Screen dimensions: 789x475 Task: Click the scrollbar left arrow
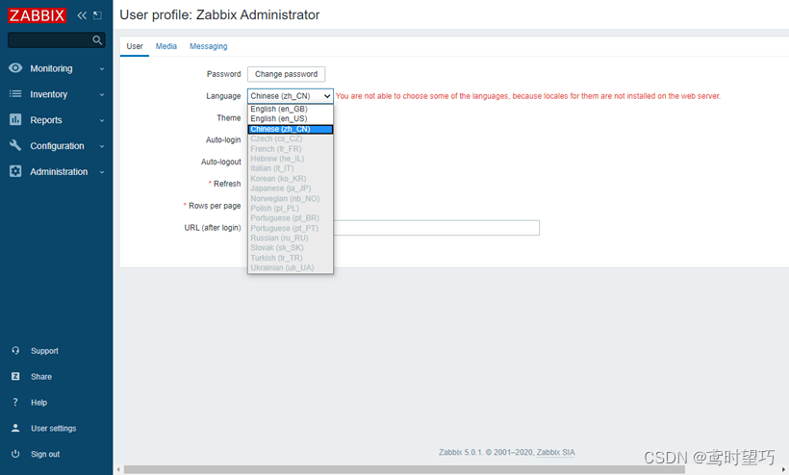click(118, 469)
